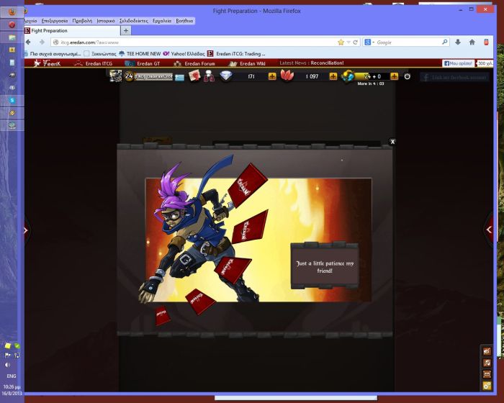The height and width of the screenshot is (403, 504).
Task: Open the Eredan iTCG: Trading bookmark
Action: (236, 54)
